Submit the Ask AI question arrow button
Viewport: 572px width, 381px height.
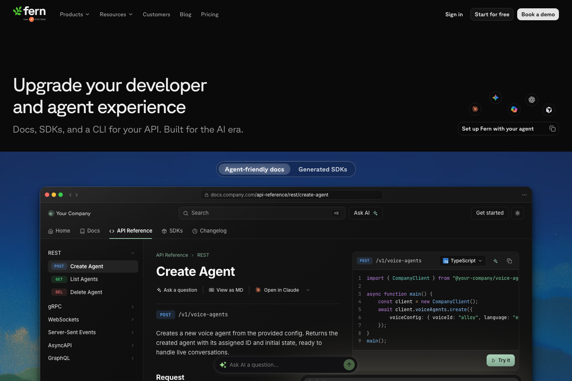[x=349, y=365]
